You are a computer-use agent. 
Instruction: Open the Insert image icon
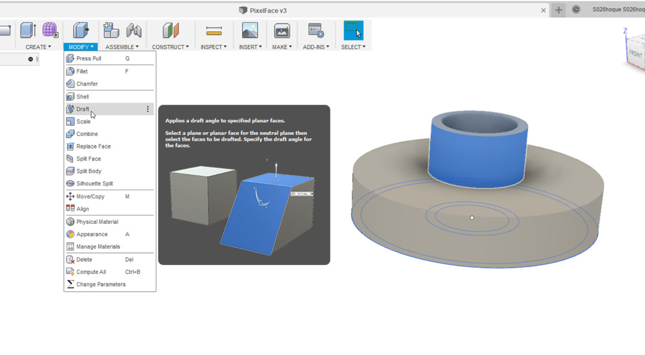(250, 31)
